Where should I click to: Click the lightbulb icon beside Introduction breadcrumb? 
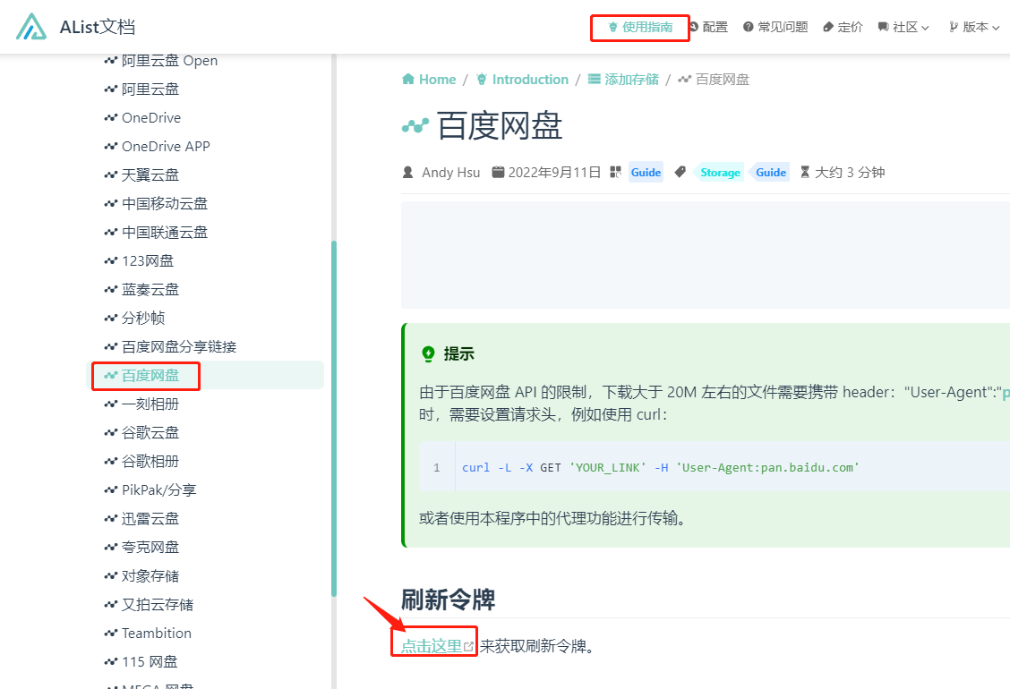tap(482, 80)
